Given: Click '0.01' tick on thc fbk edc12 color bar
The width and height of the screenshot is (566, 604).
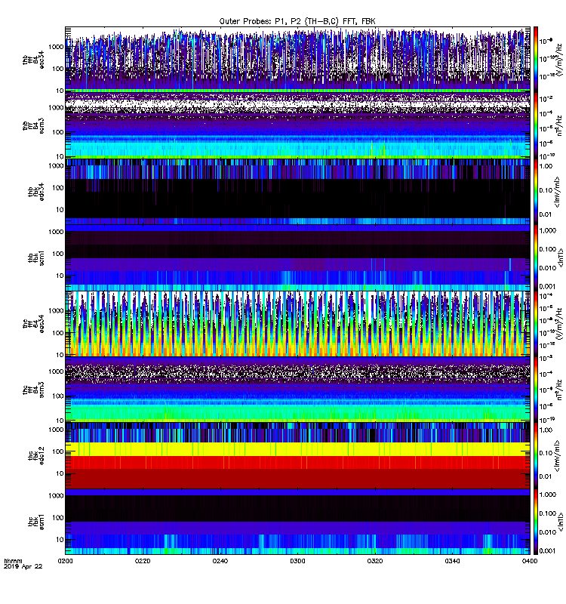Looking at the screenshot, I should (546, 476).
